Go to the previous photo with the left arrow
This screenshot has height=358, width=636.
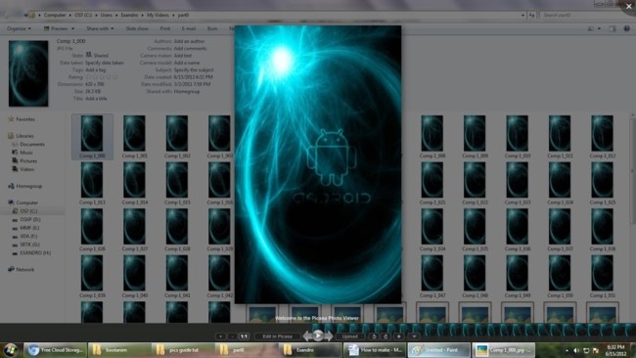308,336
